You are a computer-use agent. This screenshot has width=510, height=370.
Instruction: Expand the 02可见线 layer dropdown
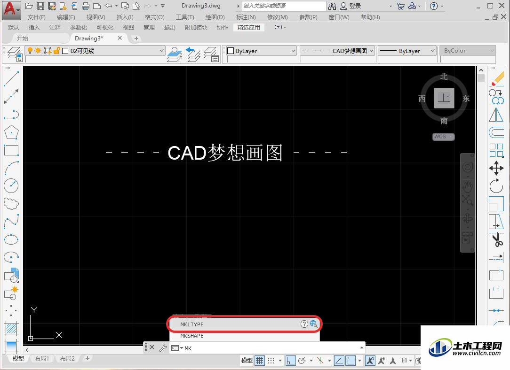pyautogui.click(x=162, y=51)
